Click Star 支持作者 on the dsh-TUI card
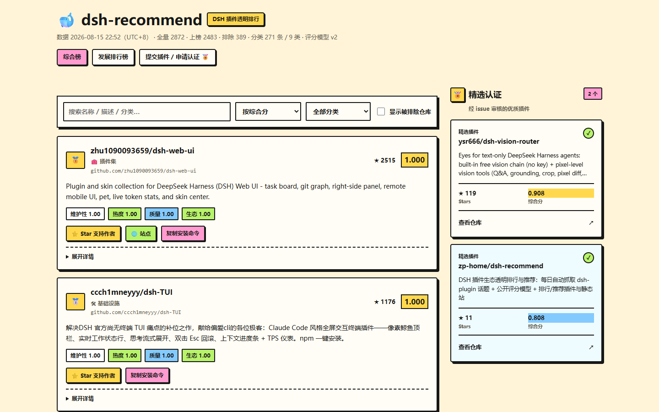The image size is (659, 412). [94, 376]
